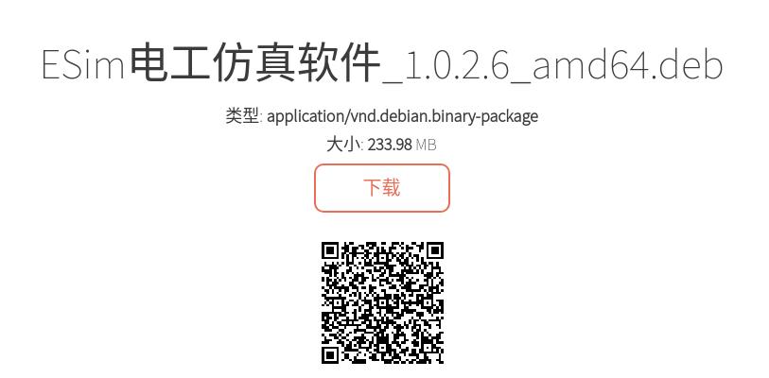Click the 下载 download button

[x=381, y=188]
